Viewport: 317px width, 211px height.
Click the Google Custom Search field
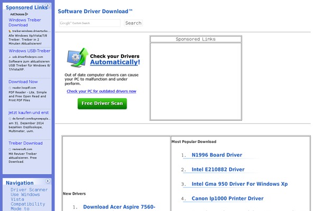click(x=90, y=23)
